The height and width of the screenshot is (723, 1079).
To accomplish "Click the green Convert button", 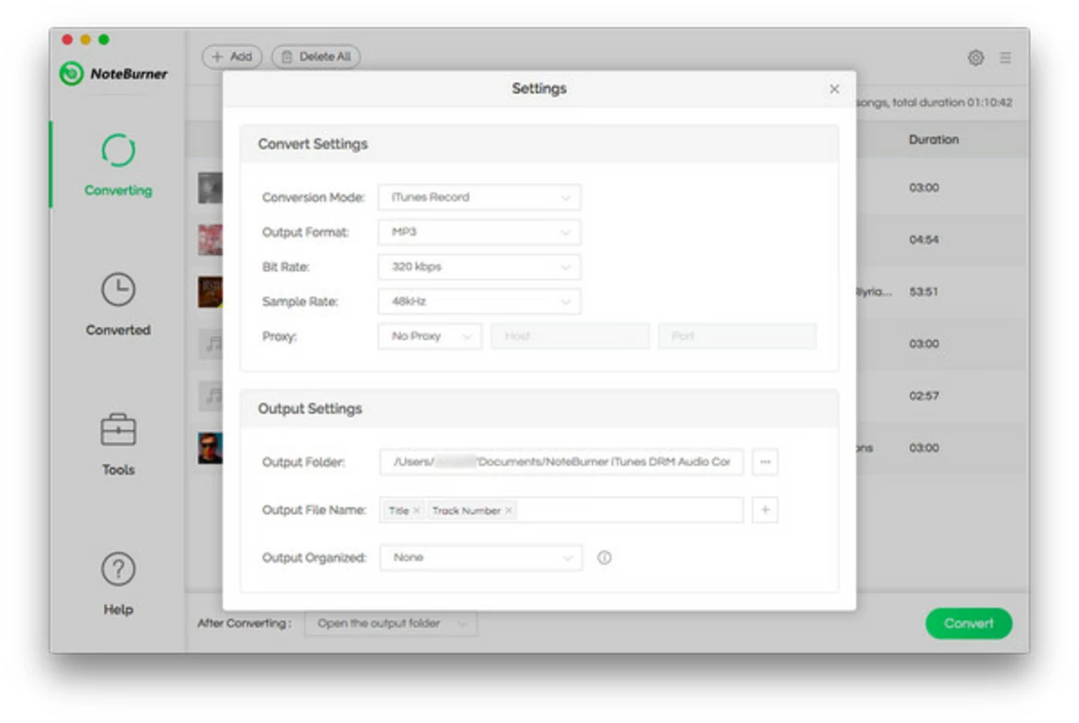I will pos(968,624).
